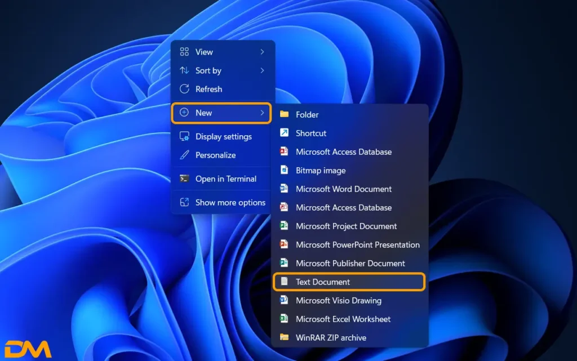Select Show more options
Viewport: 577px width, 361px height.
[230, 202]
